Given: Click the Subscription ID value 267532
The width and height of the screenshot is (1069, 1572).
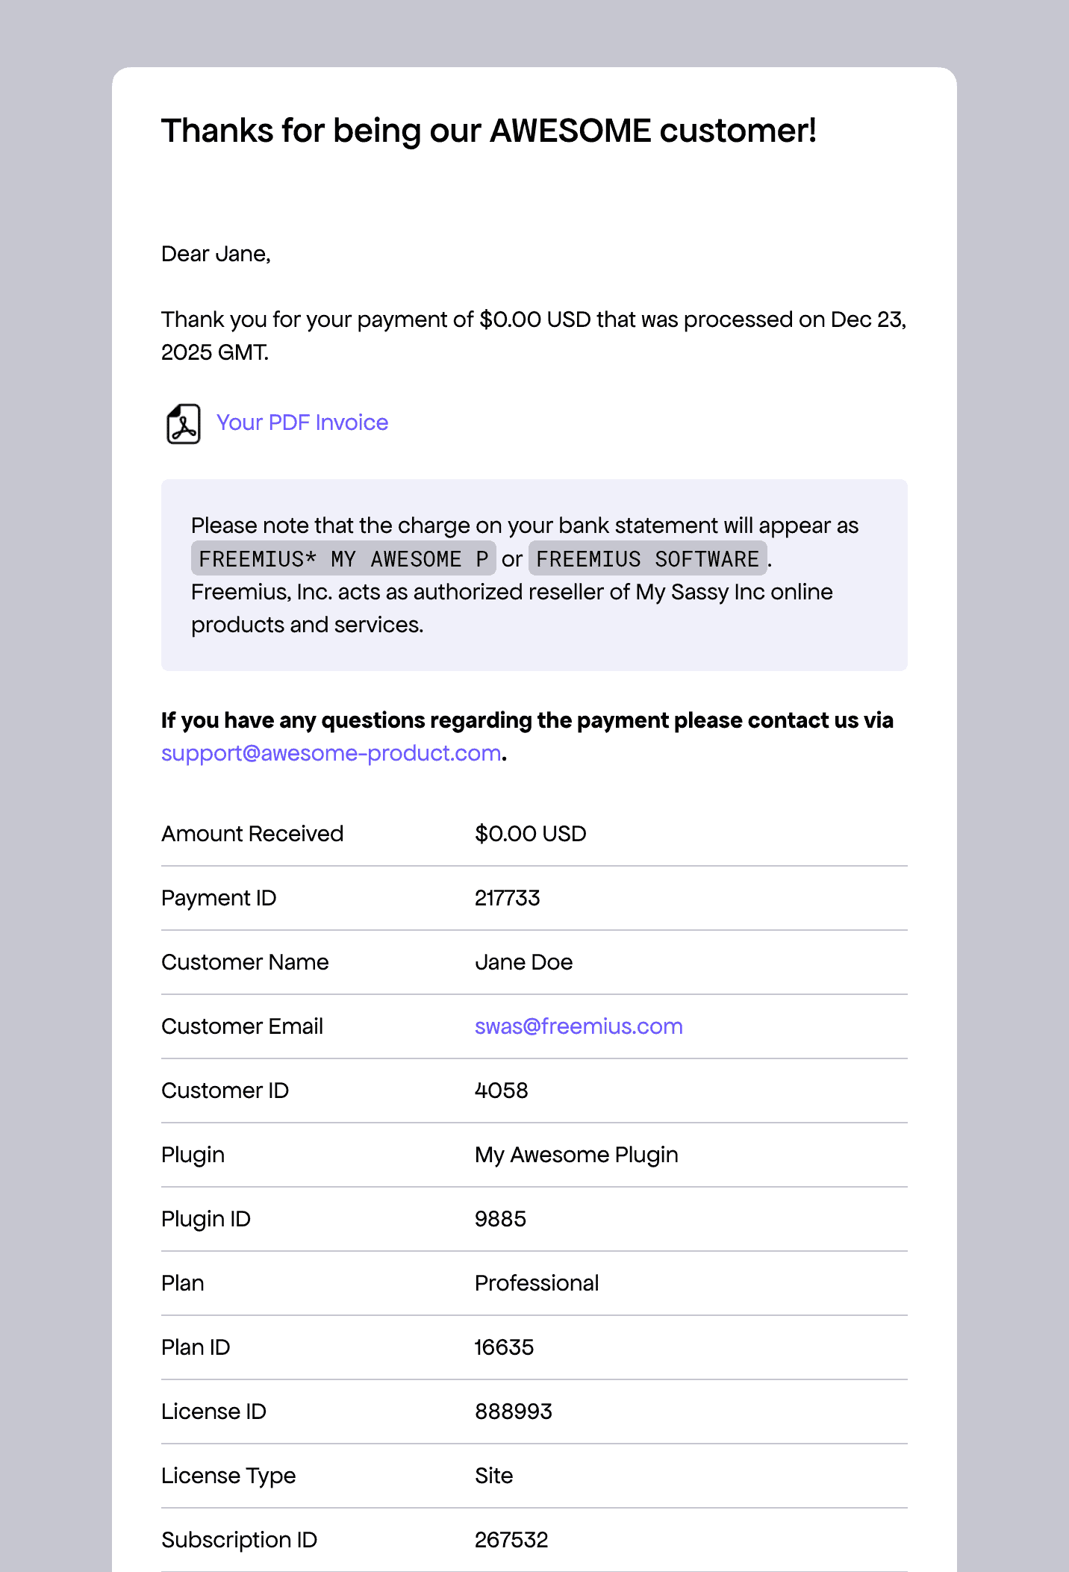Looking at the screenshot, I should pyautogui.click(x=511, y=1540).
